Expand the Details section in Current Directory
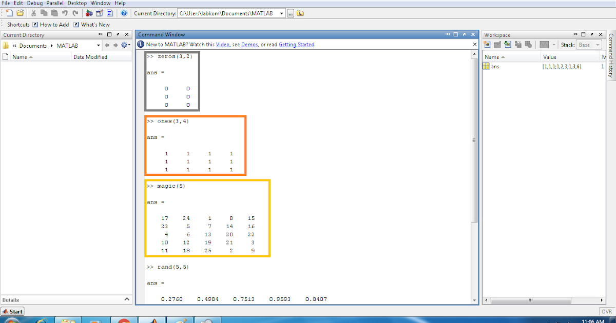616x323 pixels. (x=127, y=299)
